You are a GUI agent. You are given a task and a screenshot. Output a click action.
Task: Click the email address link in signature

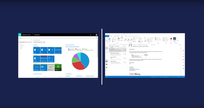[134, 69]
